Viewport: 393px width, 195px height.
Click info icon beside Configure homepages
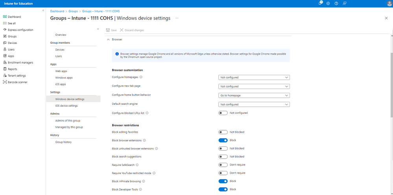tap(141, 77)
